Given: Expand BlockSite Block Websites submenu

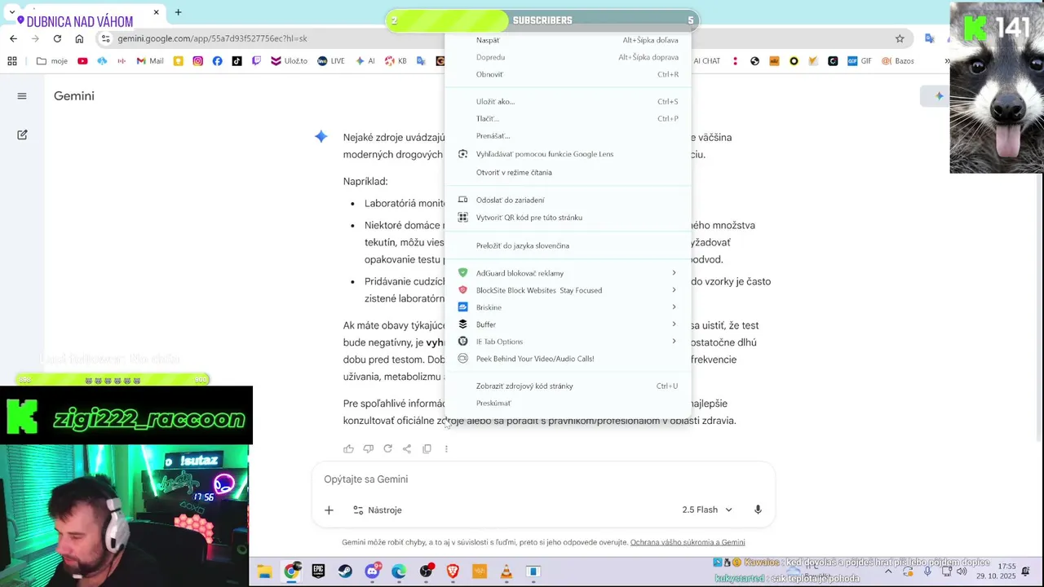Looking at the screenshot, I should (x=568, y=290).
